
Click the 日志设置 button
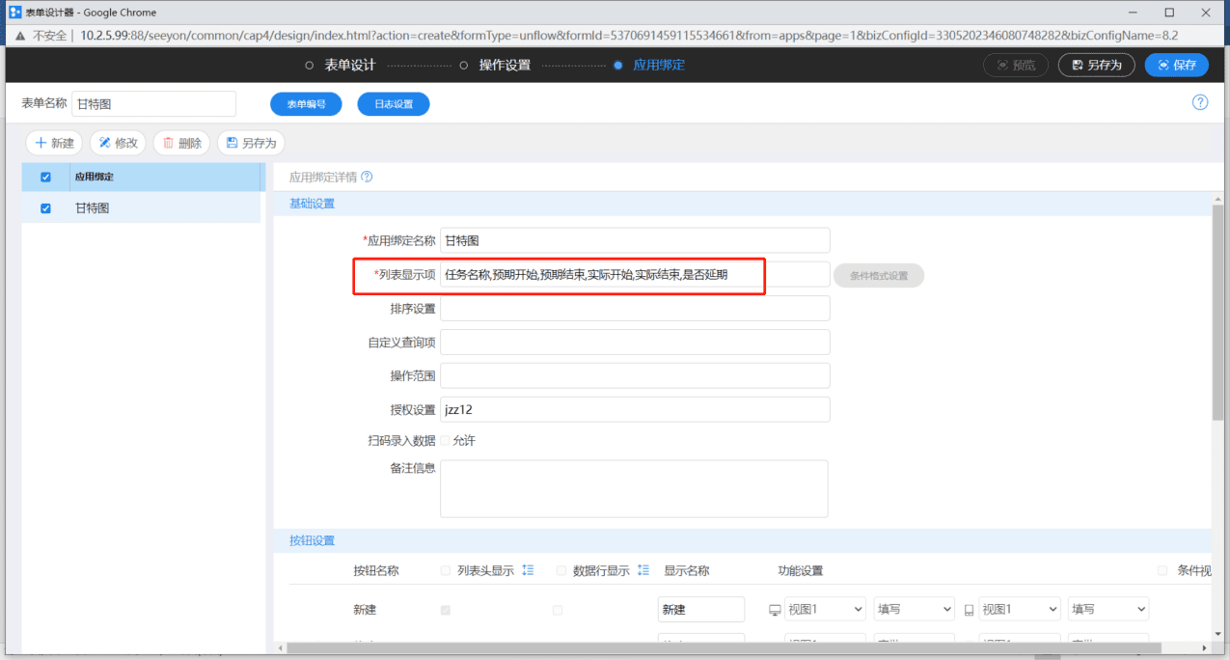pos(394,103)
